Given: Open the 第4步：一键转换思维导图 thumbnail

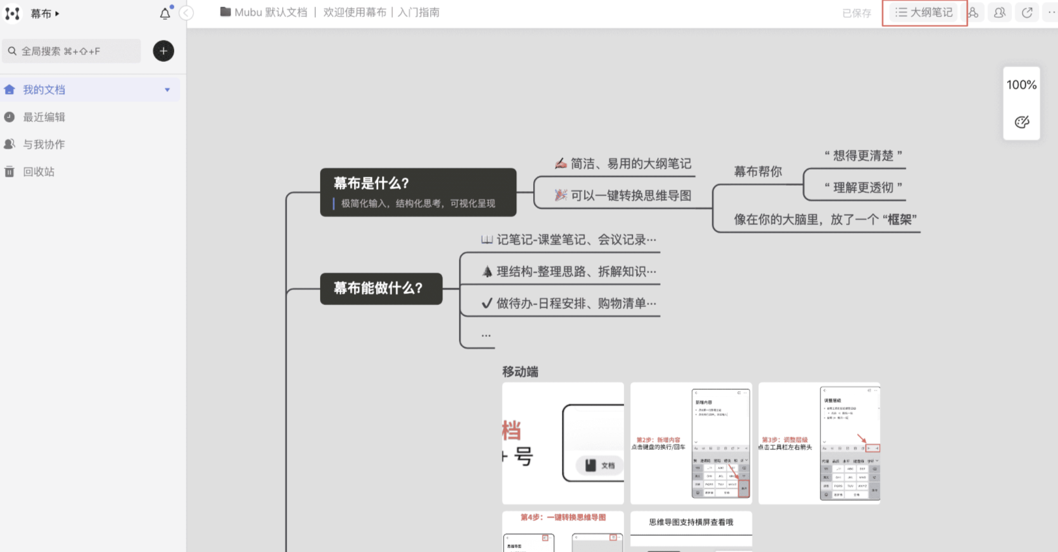Looking at the screenshot, I should click(563, 531).
